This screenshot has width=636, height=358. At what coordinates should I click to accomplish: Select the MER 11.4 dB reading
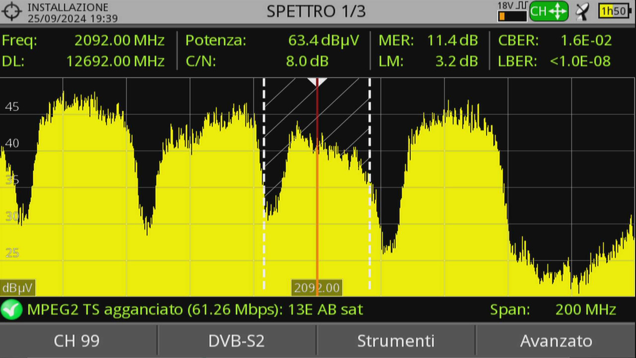point(453,41)
